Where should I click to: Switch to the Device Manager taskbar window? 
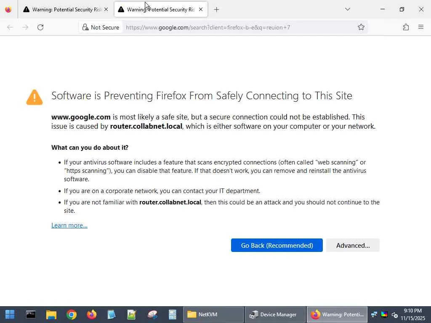pos(275,315)
